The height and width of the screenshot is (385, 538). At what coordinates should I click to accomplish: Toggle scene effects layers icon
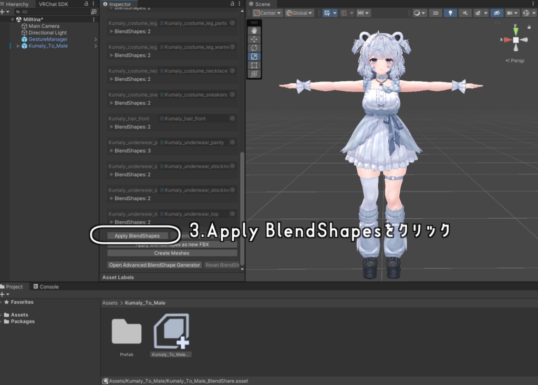(478, 13)
